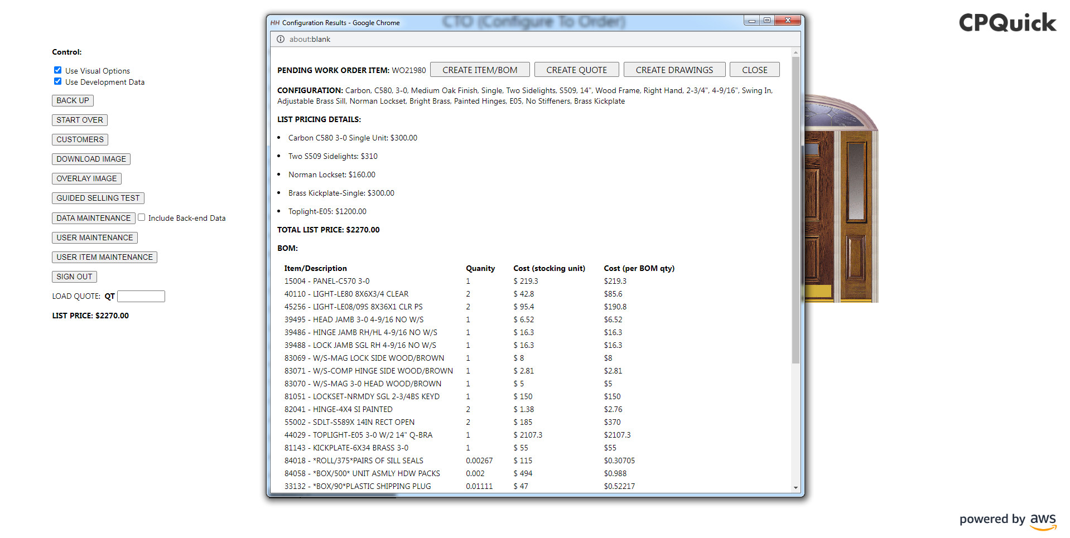Click the BACK UP button
Screen dimensions: 1070x538
pyautogui.click(x=73, y=100)
